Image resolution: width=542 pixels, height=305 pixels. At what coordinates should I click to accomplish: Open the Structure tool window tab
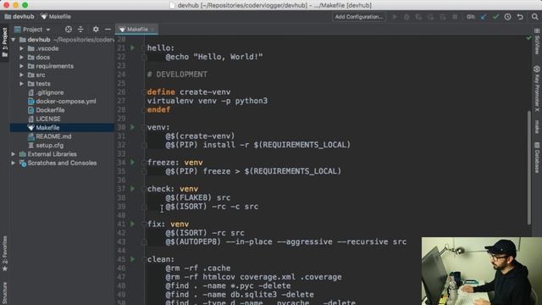tap(4, 292)
